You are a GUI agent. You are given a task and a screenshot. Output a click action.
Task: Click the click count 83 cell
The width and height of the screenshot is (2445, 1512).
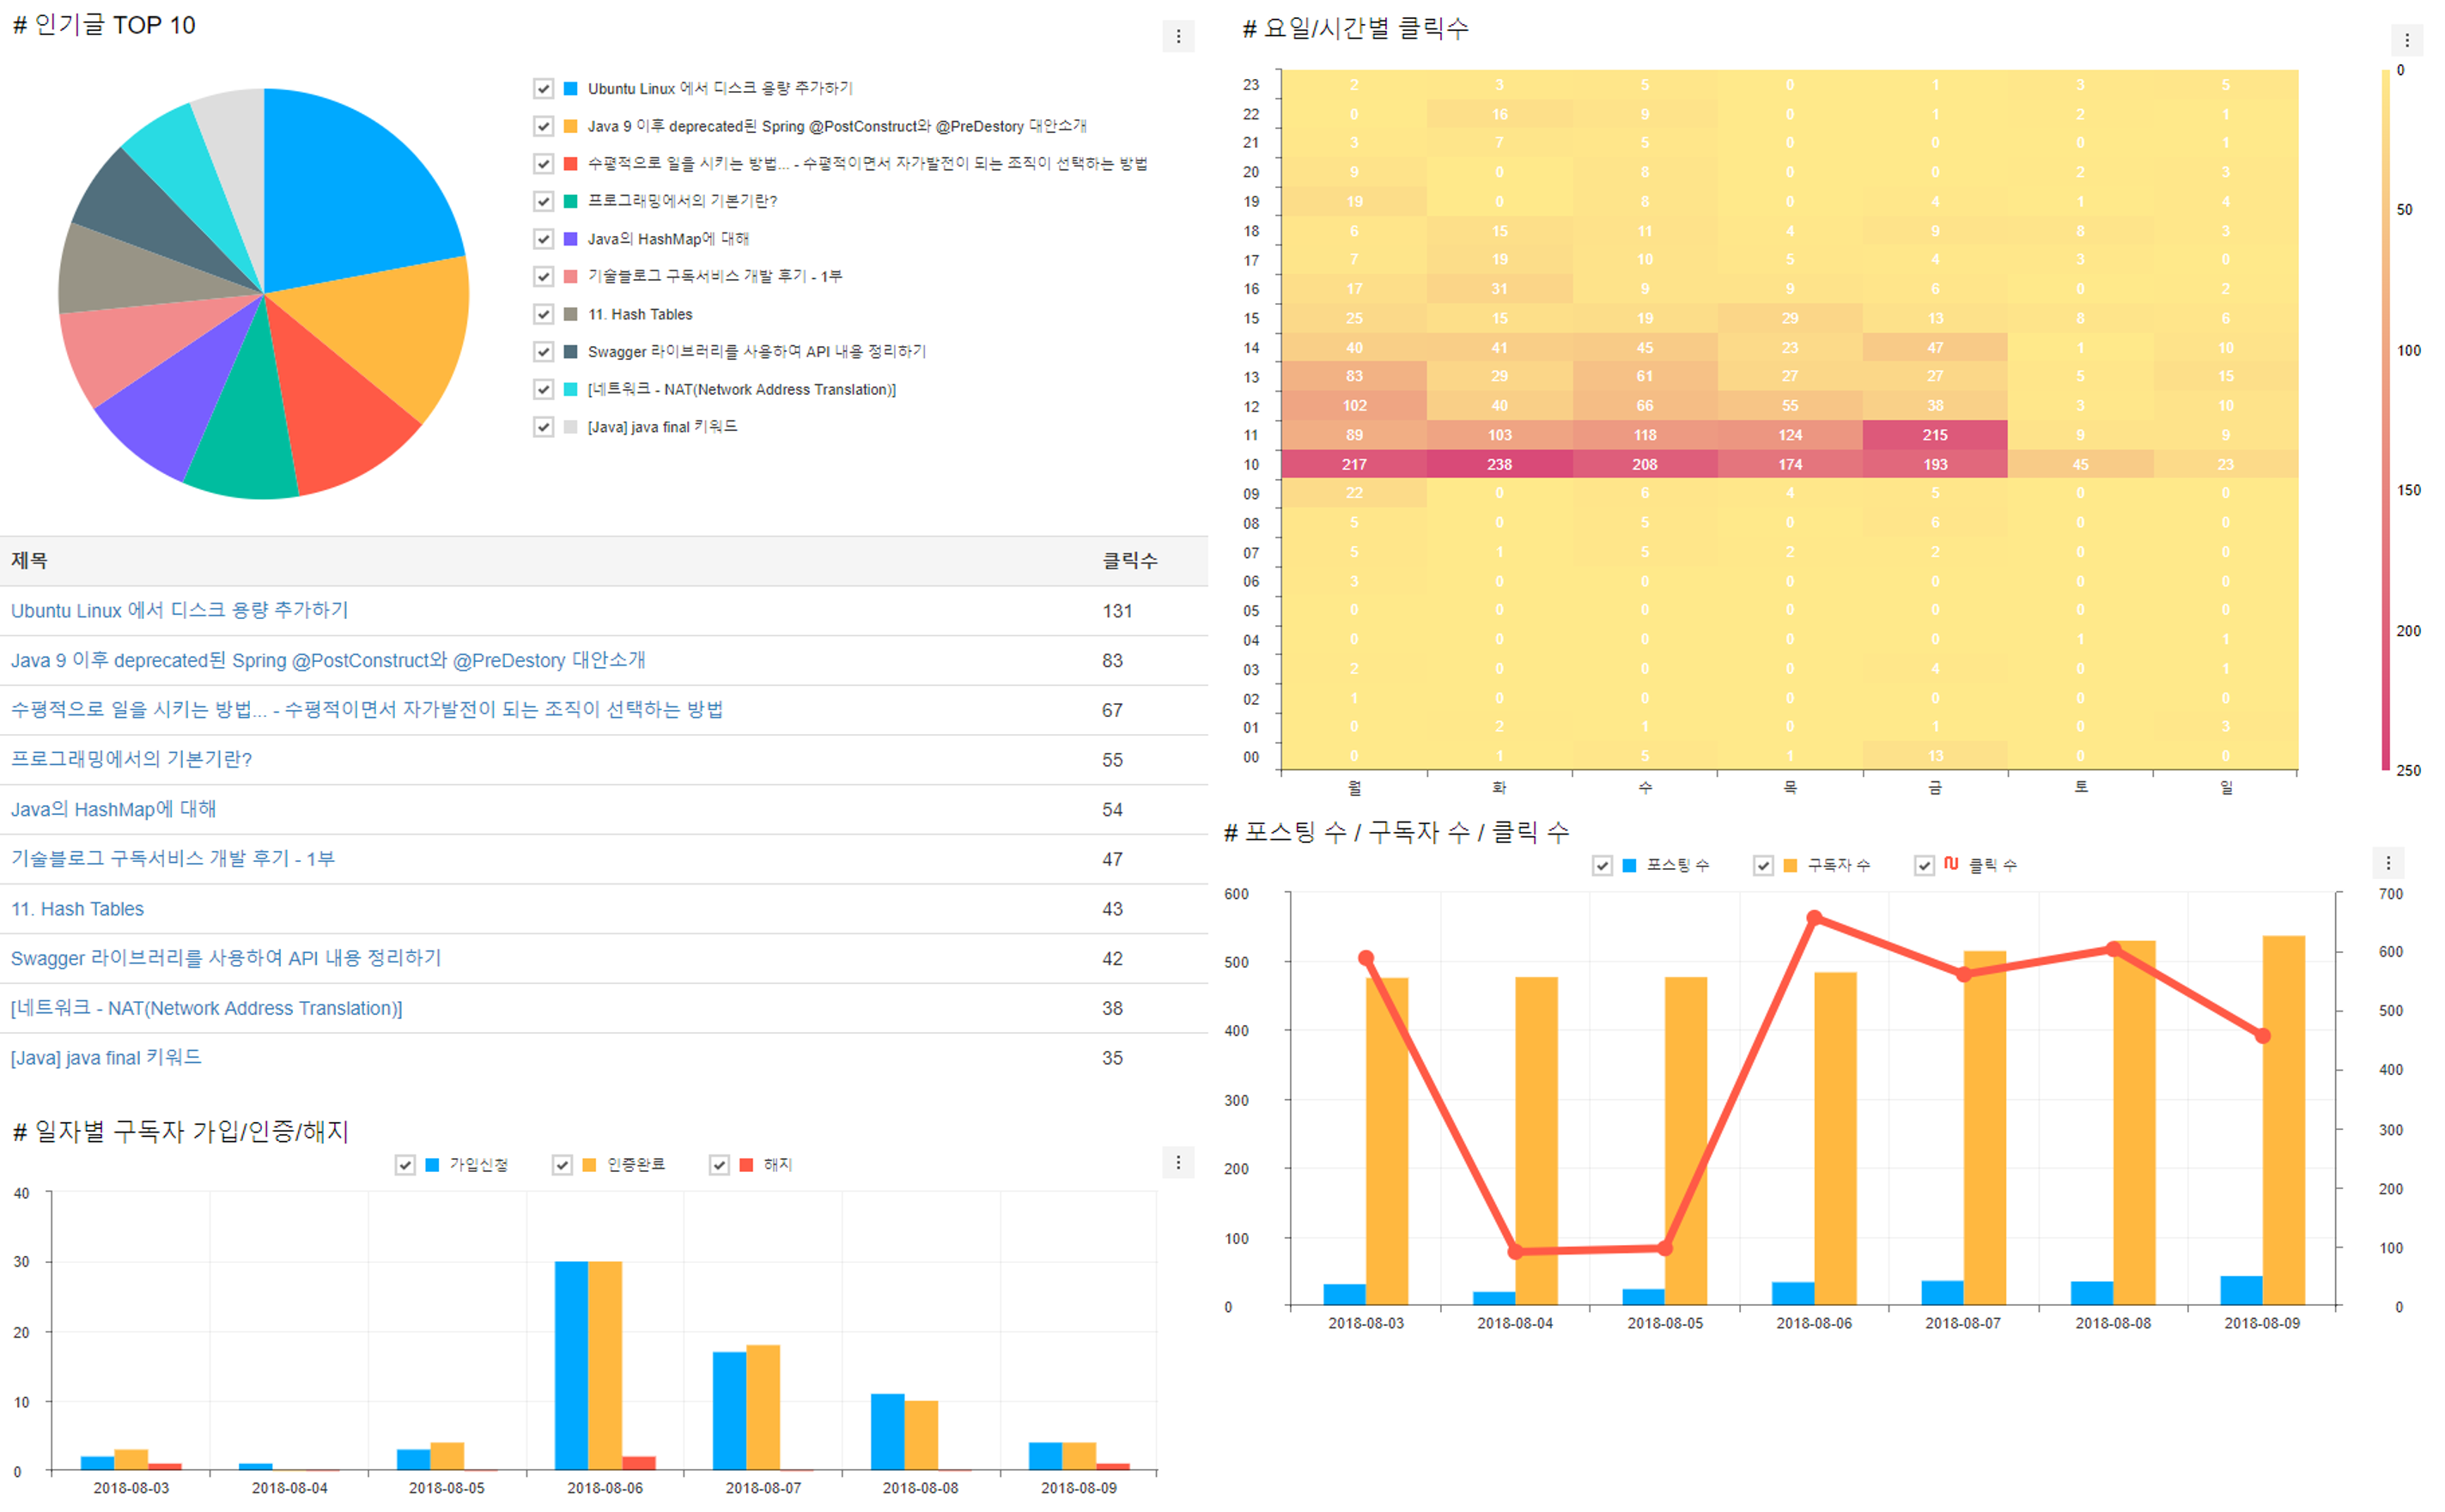click(1112, 660)
